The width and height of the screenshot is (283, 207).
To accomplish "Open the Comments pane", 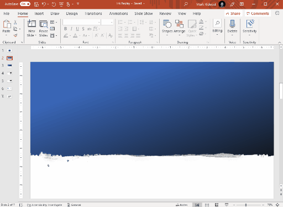I will [x=258, y=13].
